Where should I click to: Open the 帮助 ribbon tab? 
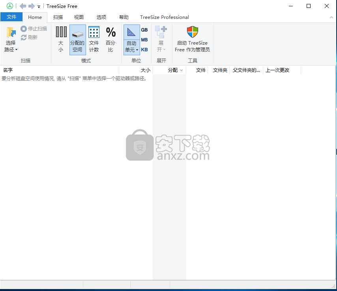(124, 17)
